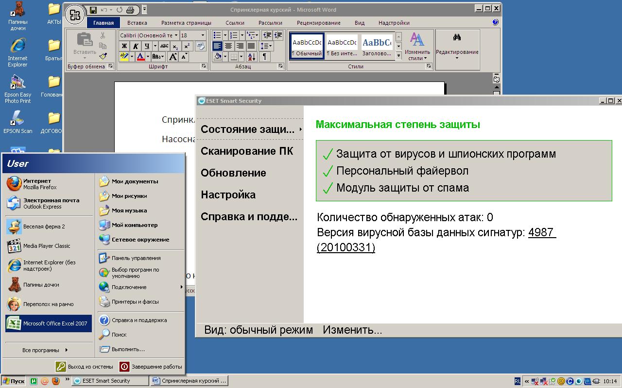Toggle italic formatting (К)
Screen dimensions: 622x388
pos(135,46)
